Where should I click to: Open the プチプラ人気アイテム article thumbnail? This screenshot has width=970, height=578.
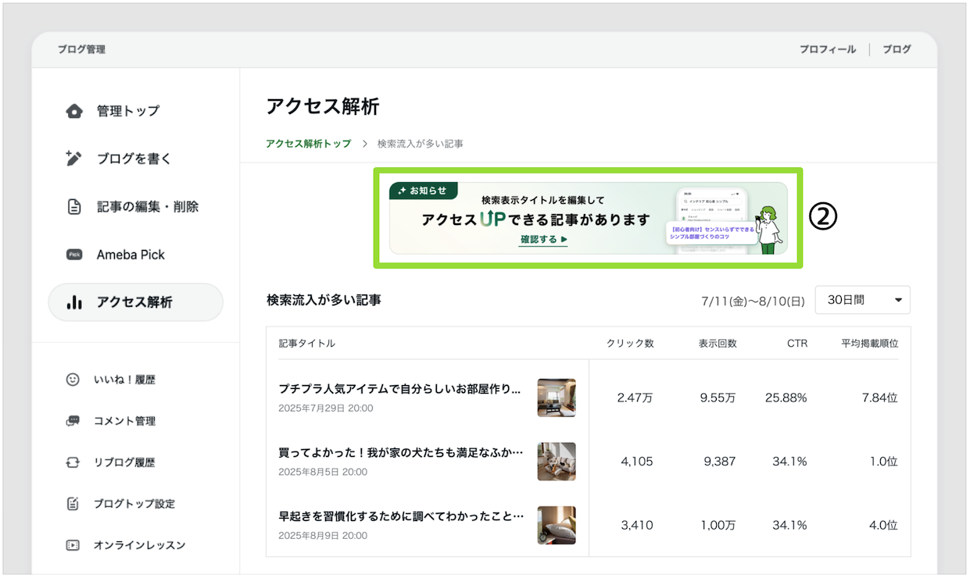[557, 398]
